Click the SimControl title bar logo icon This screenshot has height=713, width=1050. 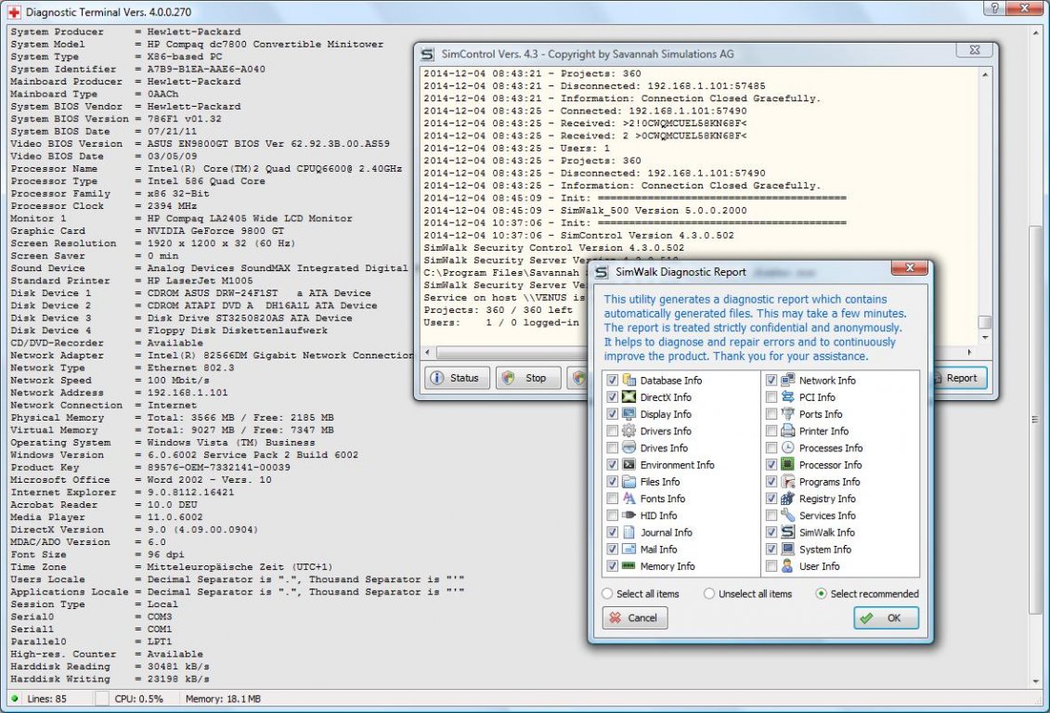(x=427, y=54)
